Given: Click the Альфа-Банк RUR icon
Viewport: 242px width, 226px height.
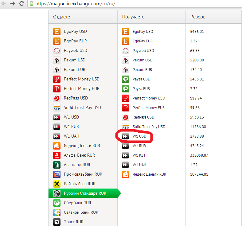Looking at the screenshot, I should tap(57, 155).
